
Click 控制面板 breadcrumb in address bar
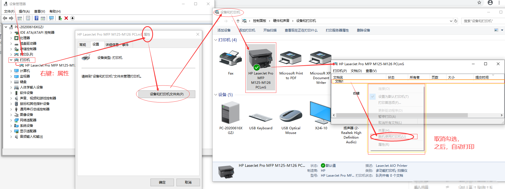point(259,21)
